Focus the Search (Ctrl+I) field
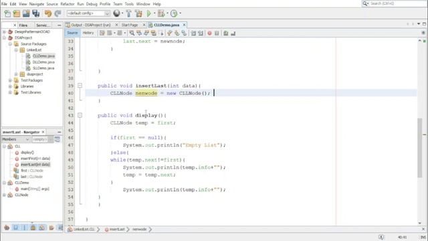Image resolution: width=428 pixels, height=241 pixels. pos(395,3)
